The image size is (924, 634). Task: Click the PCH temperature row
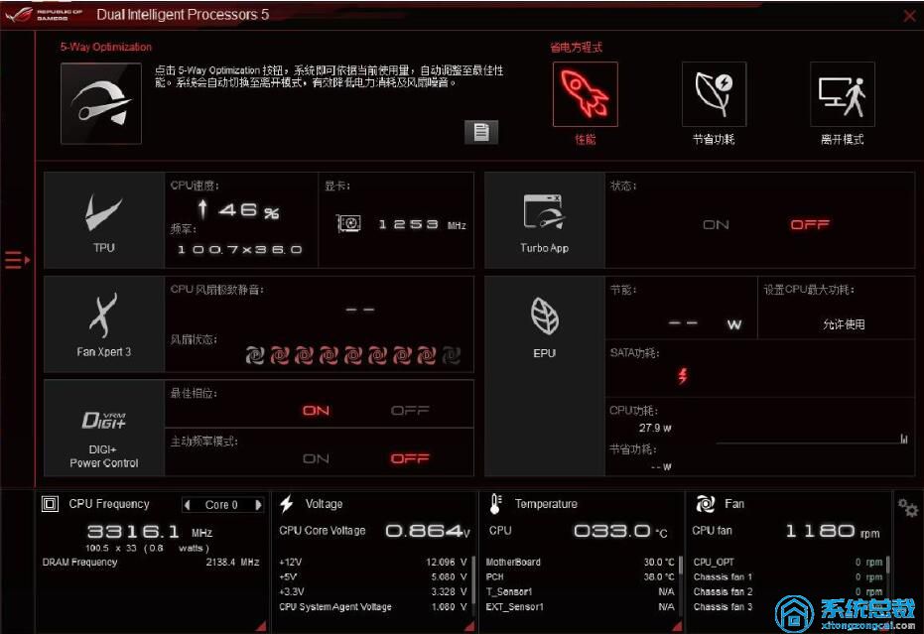tap(580, 576)
